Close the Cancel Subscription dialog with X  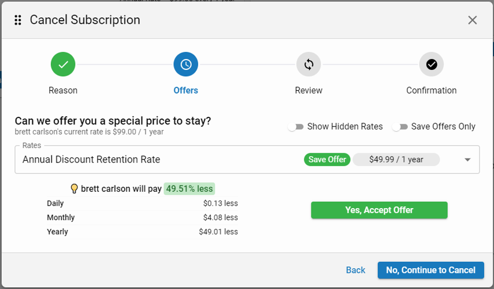[472, 20]
